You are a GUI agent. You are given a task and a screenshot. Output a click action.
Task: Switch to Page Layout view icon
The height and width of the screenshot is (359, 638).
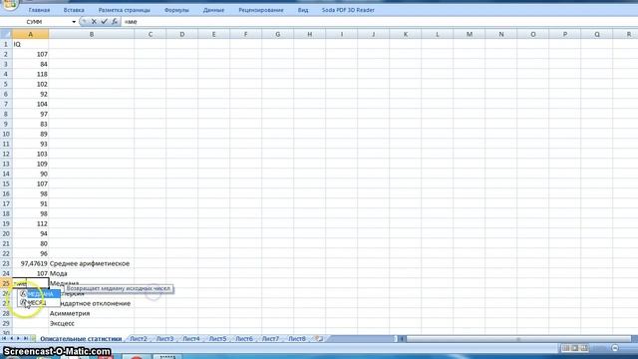tap(575, 348)
